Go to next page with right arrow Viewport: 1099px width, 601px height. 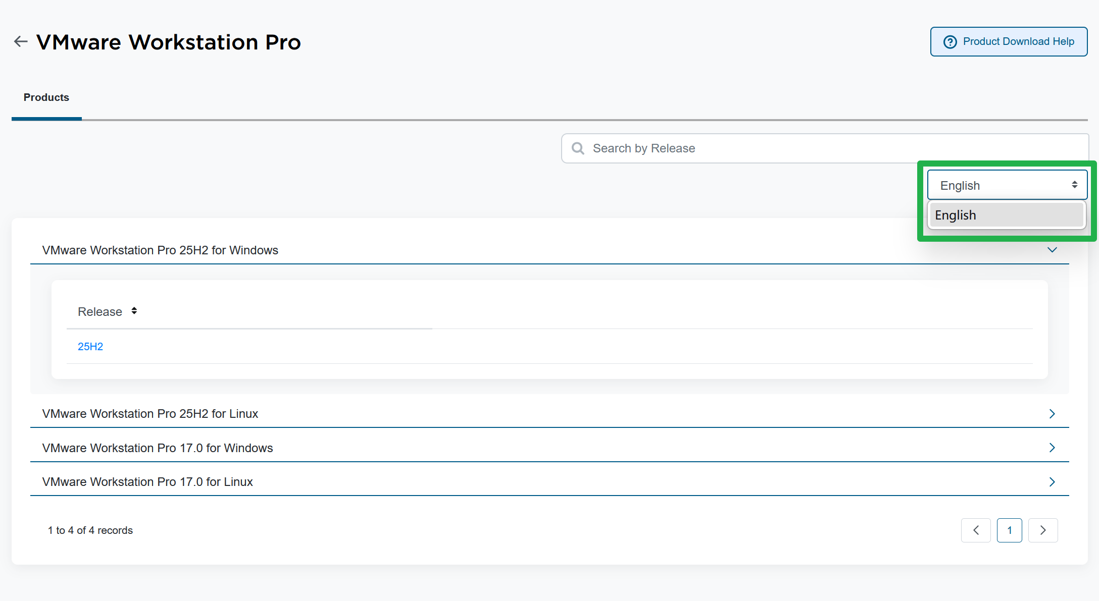[1043, 530]
